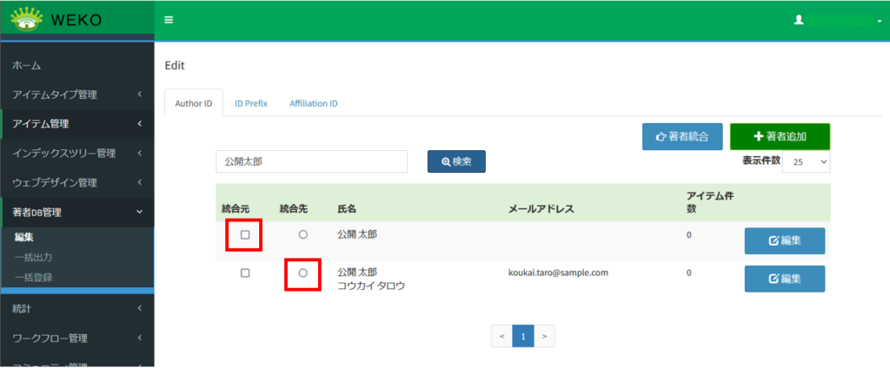This screenshot has height=368, width=890.
Task: Click the 著者統合 merge authors button
Action: tap(682, 136)
